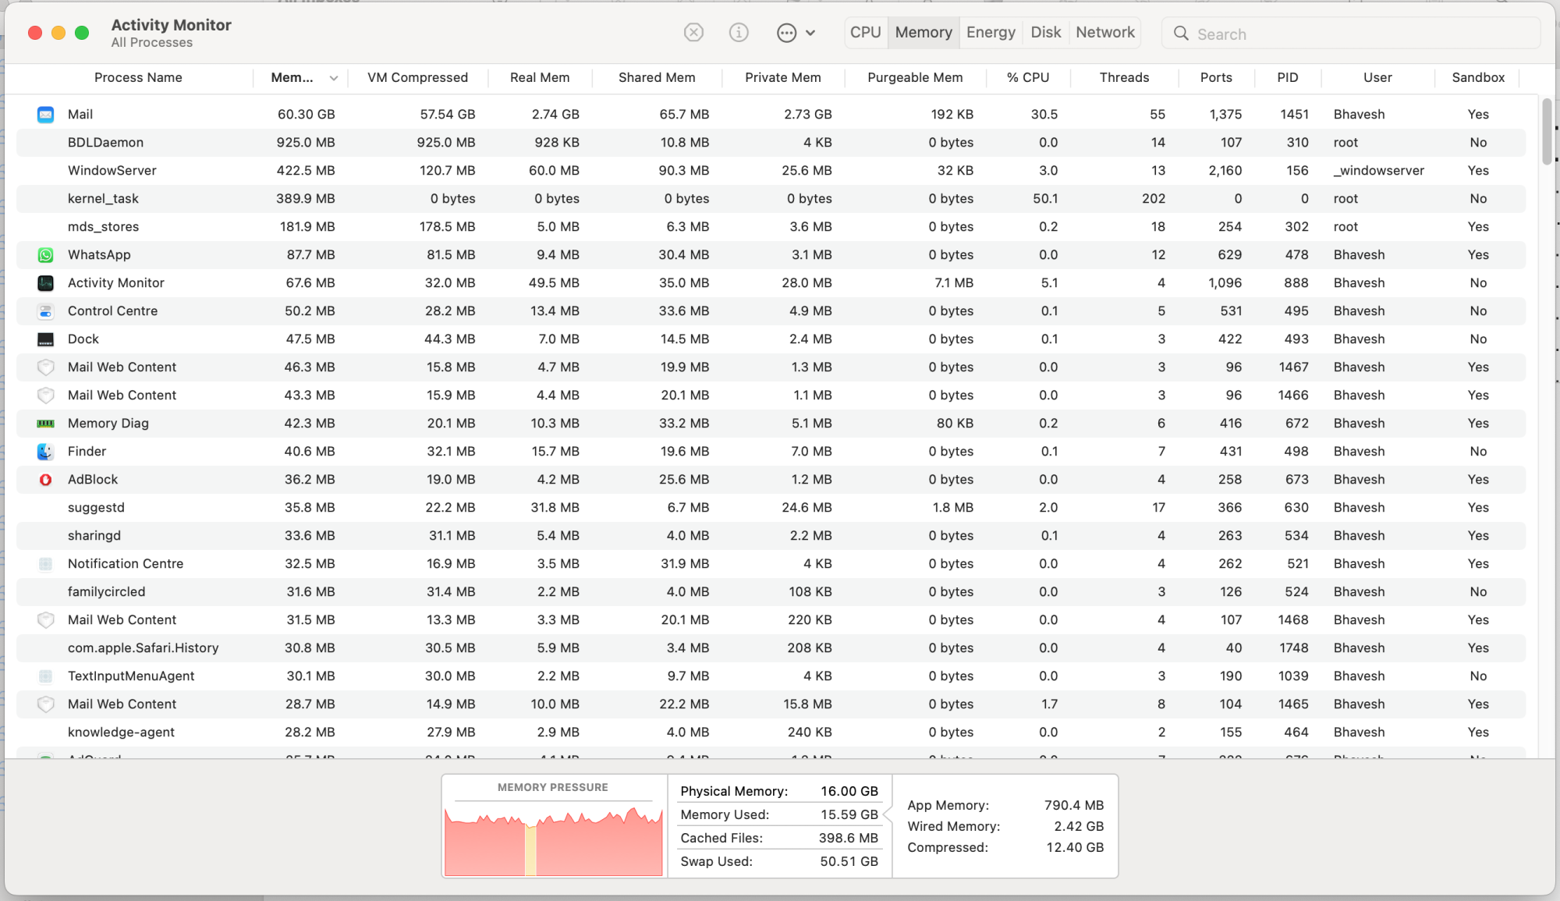The height and width of the screenshot is (901, 1560).
Task: Click the Finder icon in process list
Action: coord(46,452)
